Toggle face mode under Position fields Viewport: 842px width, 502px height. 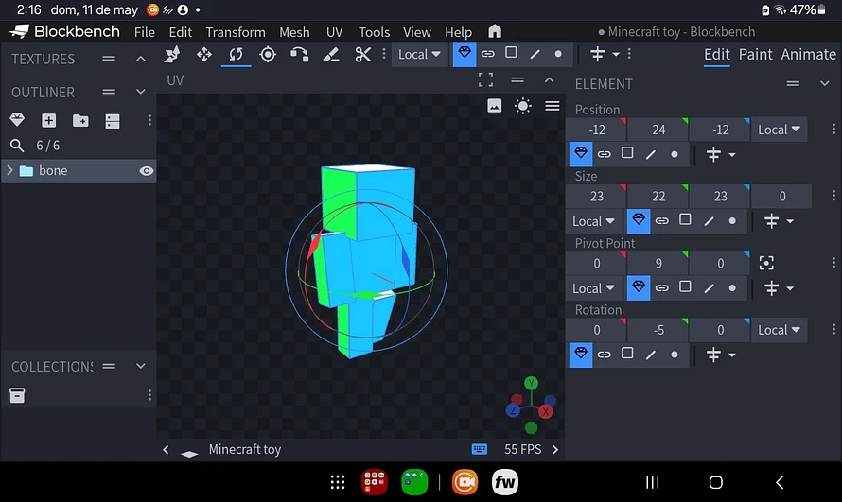(627, 153)
